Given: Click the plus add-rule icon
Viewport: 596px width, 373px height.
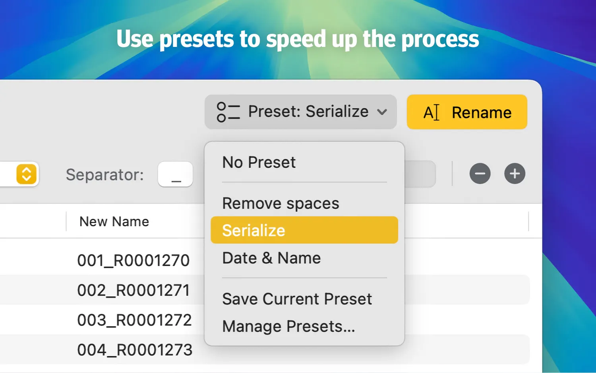Looking at the screenshot, I should [x=515, y=174].
